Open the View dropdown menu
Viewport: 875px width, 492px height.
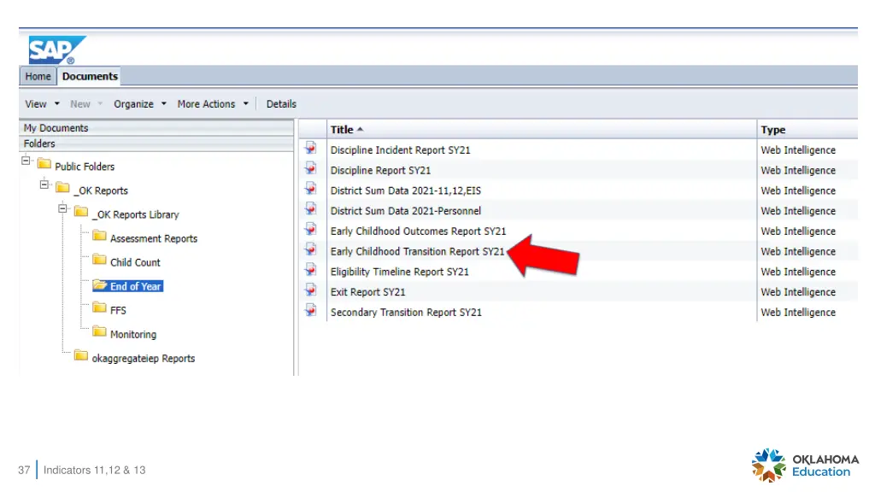point(42,103)
